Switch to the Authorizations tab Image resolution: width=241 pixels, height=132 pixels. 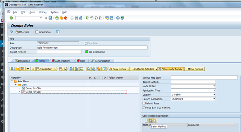[61, 61]
